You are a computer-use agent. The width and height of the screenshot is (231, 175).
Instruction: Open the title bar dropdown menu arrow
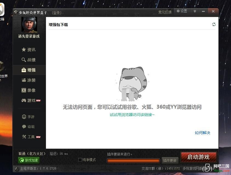coord(195,11)
